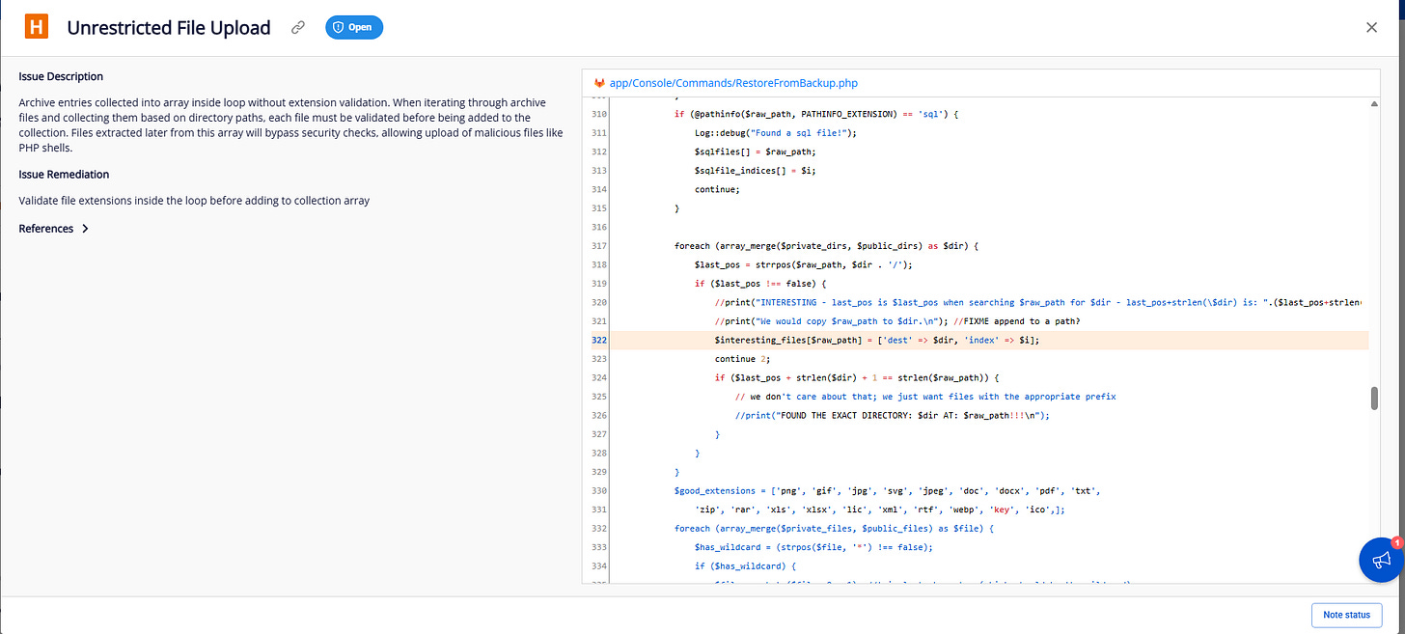This screenshot has height=634, width=1405.
Task: Click the "Issue Remediation" heading
Action: 64,175
